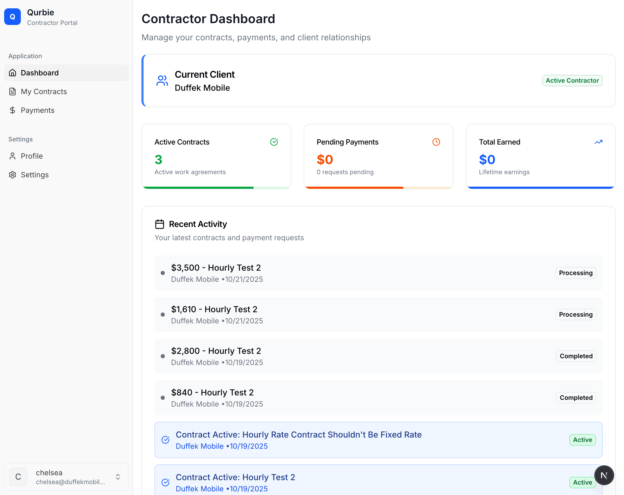Click the chelsea avatar C icon
This screenshot has height=495, width=624.
tap(18, 477)
